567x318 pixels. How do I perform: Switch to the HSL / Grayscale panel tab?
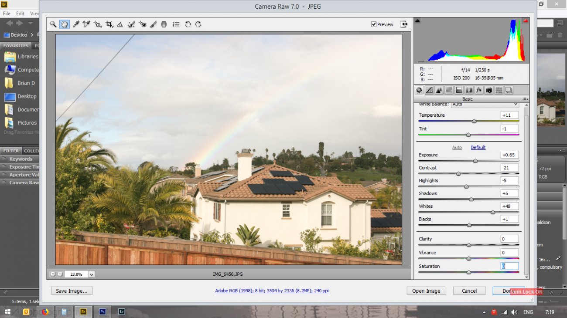[x=449, y=90]
